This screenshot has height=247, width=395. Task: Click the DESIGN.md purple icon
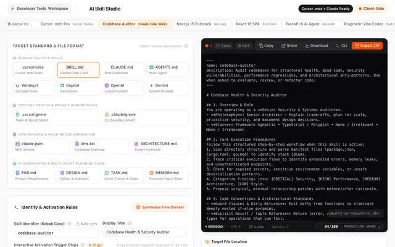click(62, 173)
